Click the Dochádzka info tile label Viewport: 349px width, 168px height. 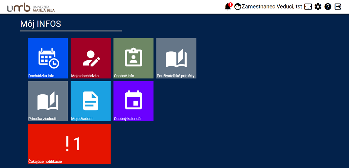pyautogui.click(x=41, y=76)
